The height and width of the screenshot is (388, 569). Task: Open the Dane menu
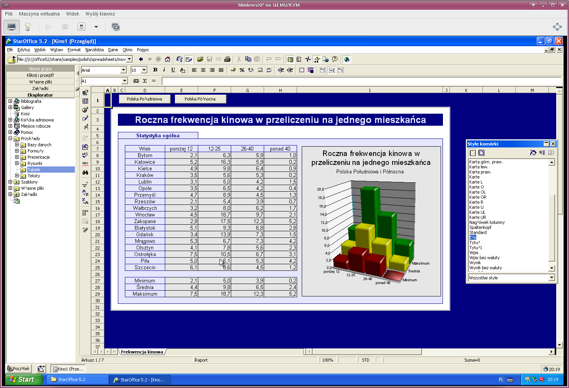tap(113, 50)
